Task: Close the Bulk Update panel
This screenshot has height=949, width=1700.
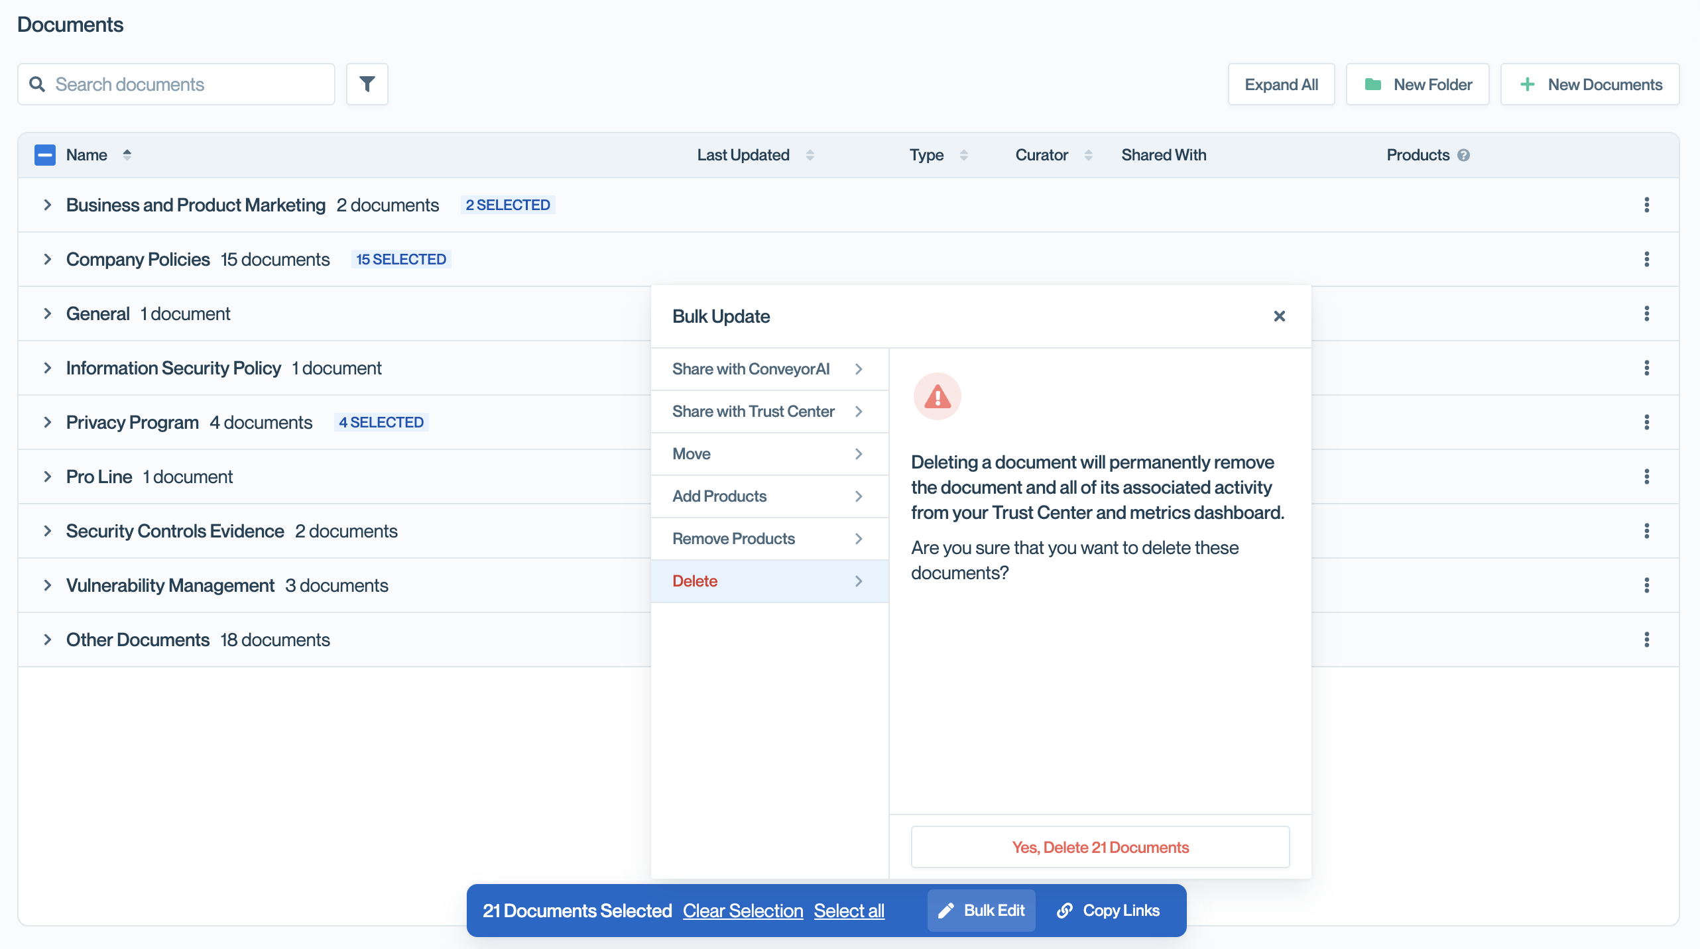Action: (1279, 316)
